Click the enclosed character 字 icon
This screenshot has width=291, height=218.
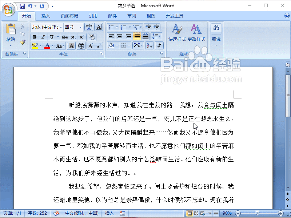(x=81, y=46)
